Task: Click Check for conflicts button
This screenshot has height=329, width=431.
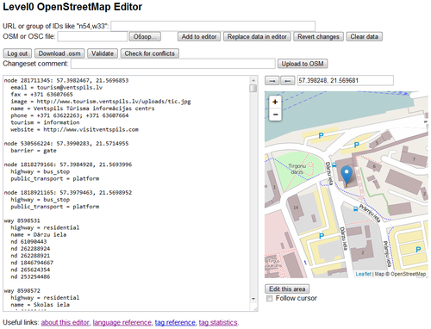Action: pos(149,53)
